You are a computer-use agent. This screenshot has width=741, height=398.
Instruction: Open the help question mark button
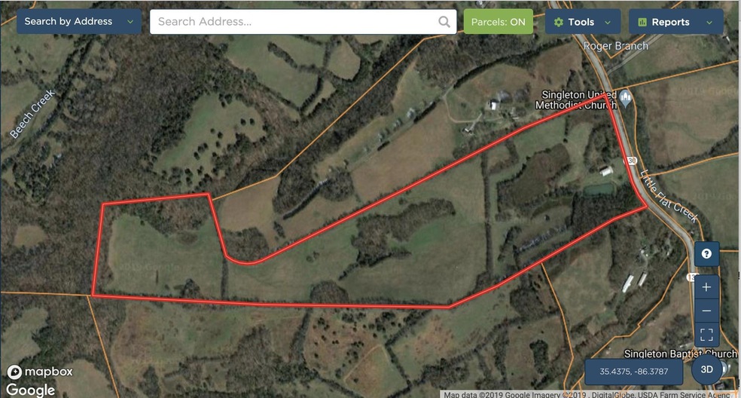click(706, 254)
